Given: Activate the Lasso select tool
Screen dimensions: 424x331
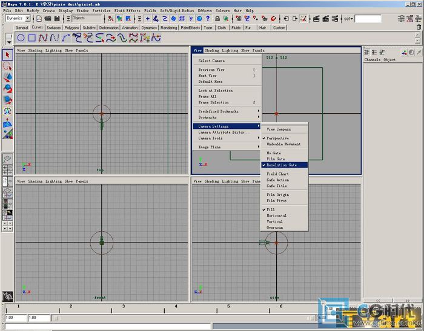Looking at the screenshot, I should click(7, 66).
